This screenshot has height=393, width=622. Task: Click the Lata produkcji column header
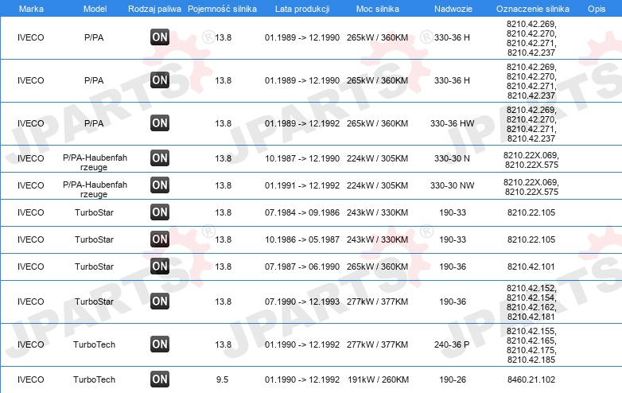pos(302,9)
